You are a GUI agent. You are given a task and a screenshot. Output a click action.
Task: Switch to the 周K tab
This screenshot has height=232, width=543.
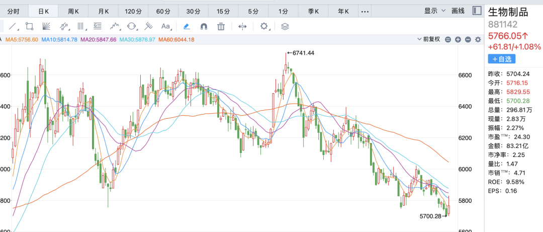(73, 11)
